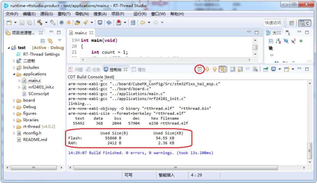The height and width of the screenshot is (184, 317).
Task: Go back with yellow left arrow
Action: 143,22
